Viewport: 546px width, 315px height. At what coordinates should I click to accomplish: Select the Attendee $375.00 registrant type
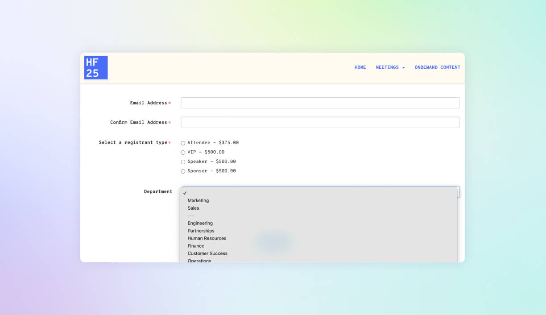pos(183,143)
